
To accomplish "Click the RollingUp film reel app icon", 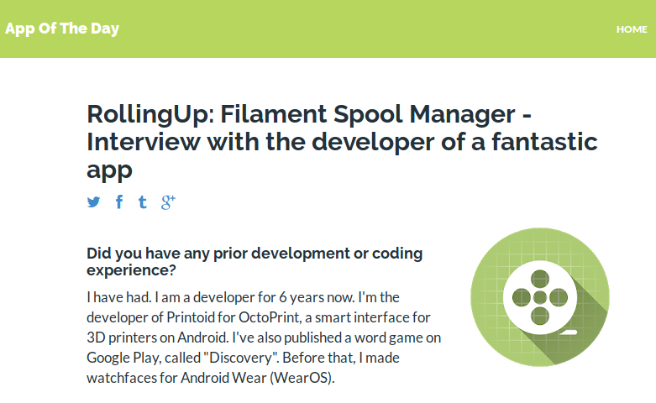I will [540, 297].
